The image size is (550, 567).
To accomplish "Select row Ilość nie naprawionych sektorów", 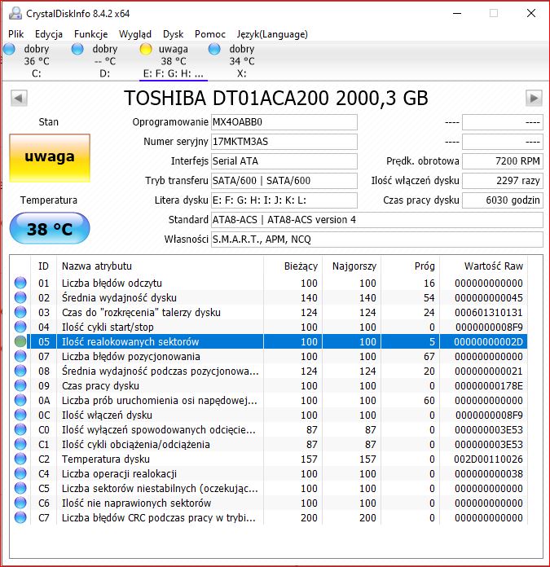I will pyautogui.click(x=269, y=503).
